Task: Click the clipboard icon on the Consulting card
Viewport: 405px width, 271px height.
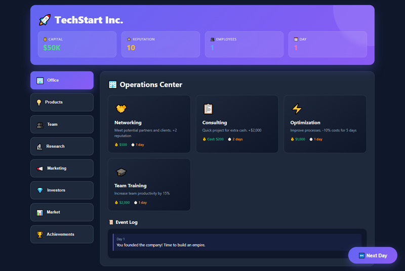Action: coord(208,109)
